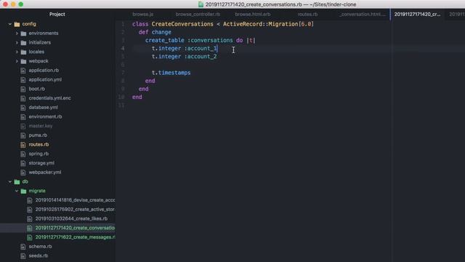Click the routes.rb file icon in tree

[x=23, y=145]
